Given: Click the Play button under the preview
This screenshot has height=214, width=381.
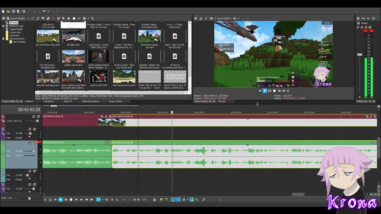Looking at the screenshot, I should (x=265, y=91).
